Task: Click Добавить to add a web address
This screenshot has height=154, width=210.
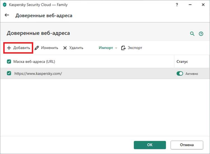Action: tap(18, 48)
